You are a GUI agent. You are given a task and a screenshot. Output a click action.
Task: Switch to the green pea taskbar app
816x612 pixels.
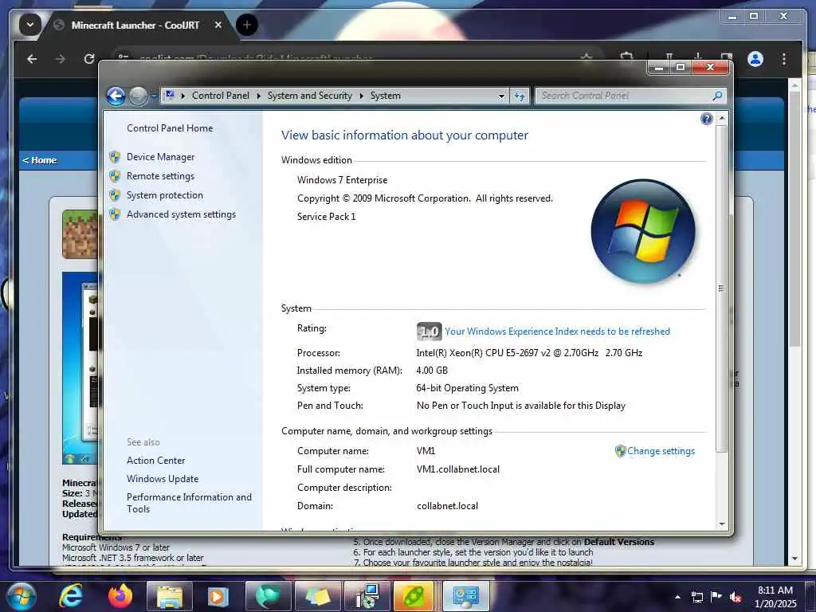point(414,596)
